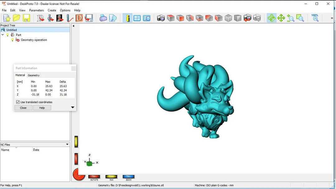Activate the plus/minus zoom magnifier icon
336x189 pixels.
click(291, 18)
